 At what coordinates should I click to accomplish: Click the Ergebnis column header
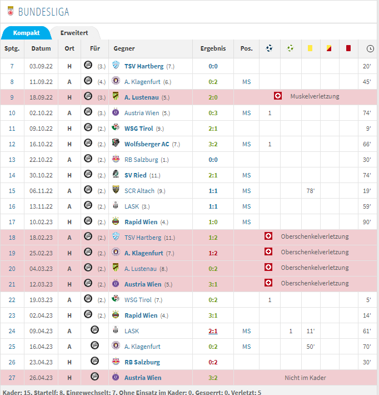point(213,48)
